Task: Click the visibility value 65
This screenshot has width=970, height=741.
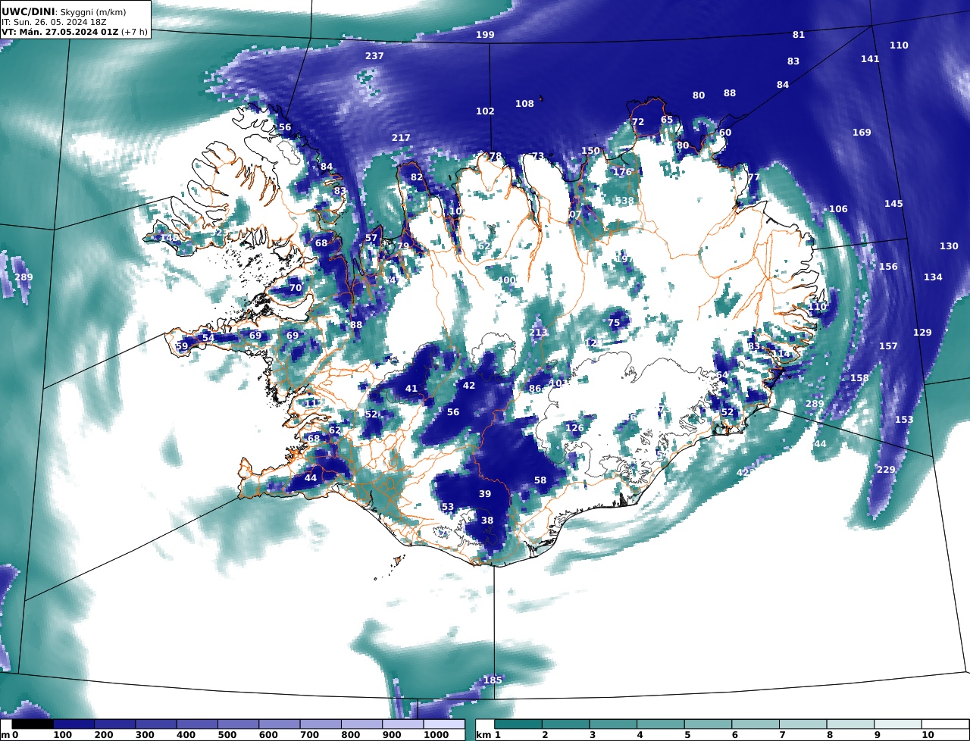Action: point(667,120)
